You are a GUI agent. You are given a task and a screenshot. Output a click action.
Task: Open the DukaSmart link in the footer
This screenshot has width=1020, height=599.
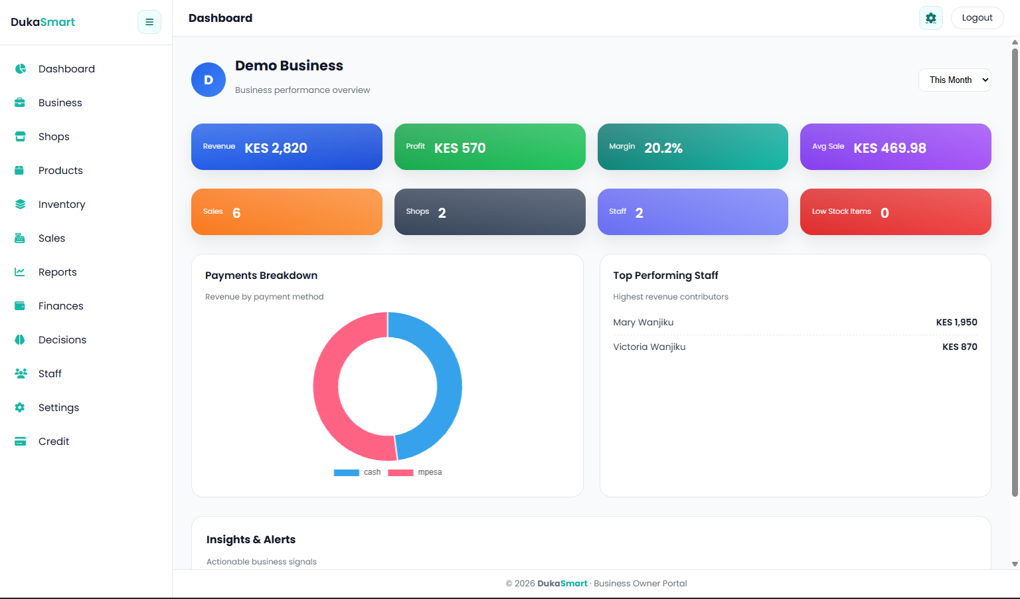(562, 583)
